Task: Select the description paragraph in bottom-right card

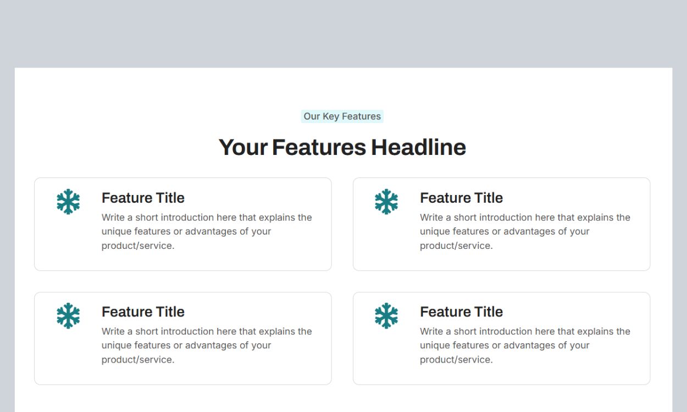Action: (524, 346)
